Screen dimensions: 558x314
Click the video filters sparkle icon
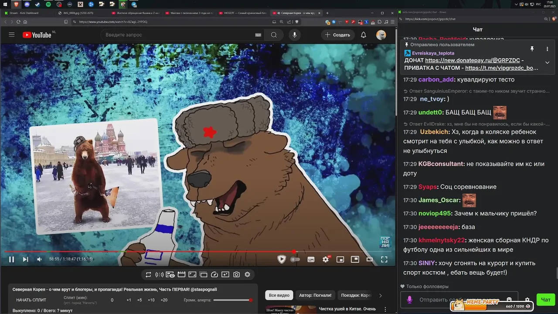coord(225,275)
